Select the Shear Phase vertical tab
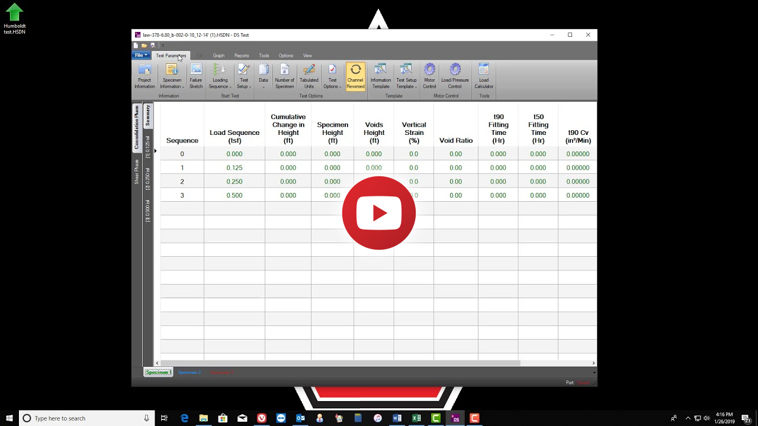The width and height of the screenshot is (758, 426). [x=137, y=172]
